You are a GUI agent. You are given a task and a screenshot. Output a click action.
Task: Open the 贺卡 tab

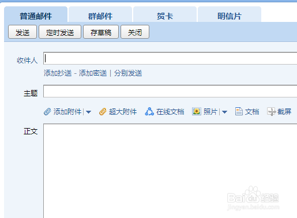pyautogui.click(x=165, y=14)
